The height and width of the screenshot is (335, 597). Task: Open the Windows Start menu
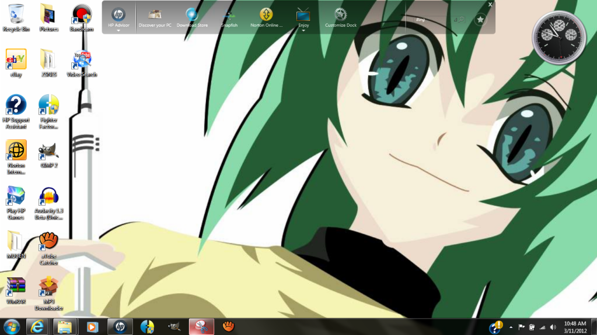pos(12,327)
